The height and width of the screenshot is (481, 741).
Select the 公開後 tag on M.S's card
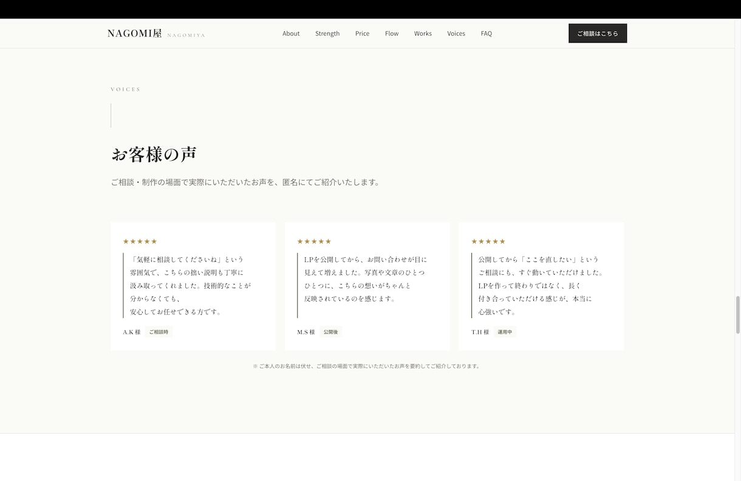(x=330, y=332)
